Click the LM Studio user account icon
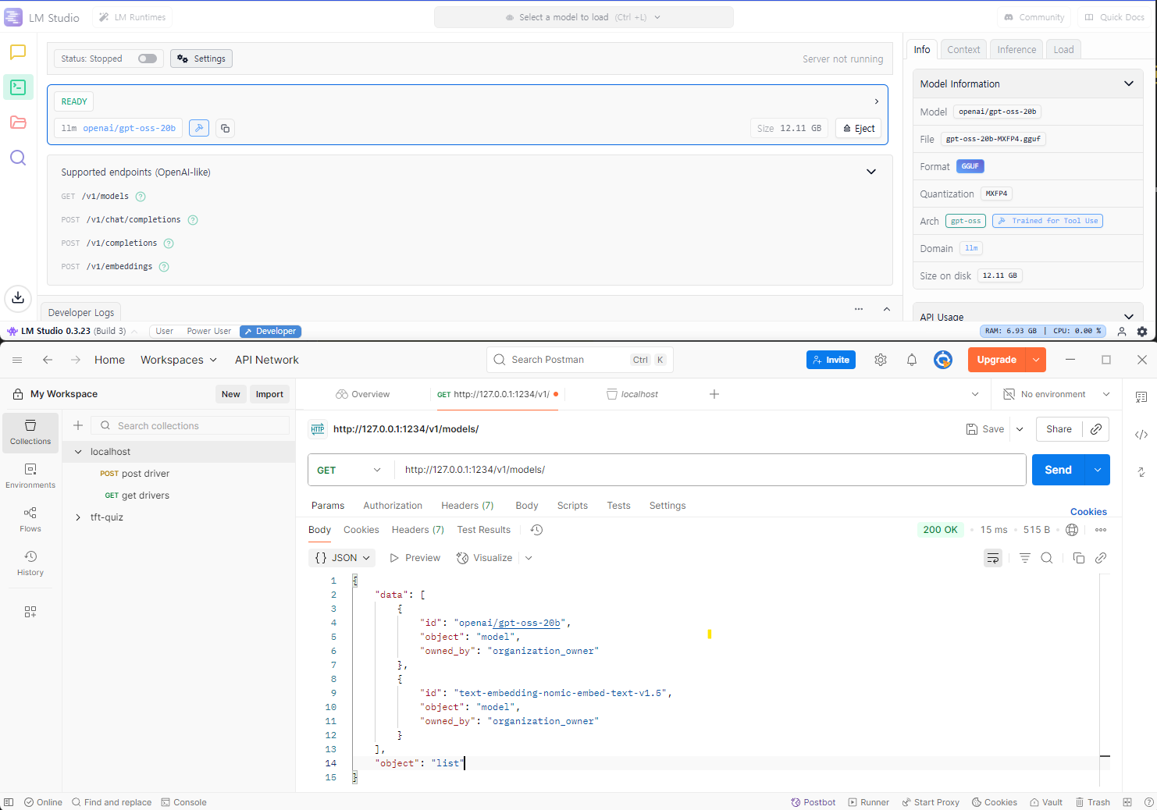 1122,332
